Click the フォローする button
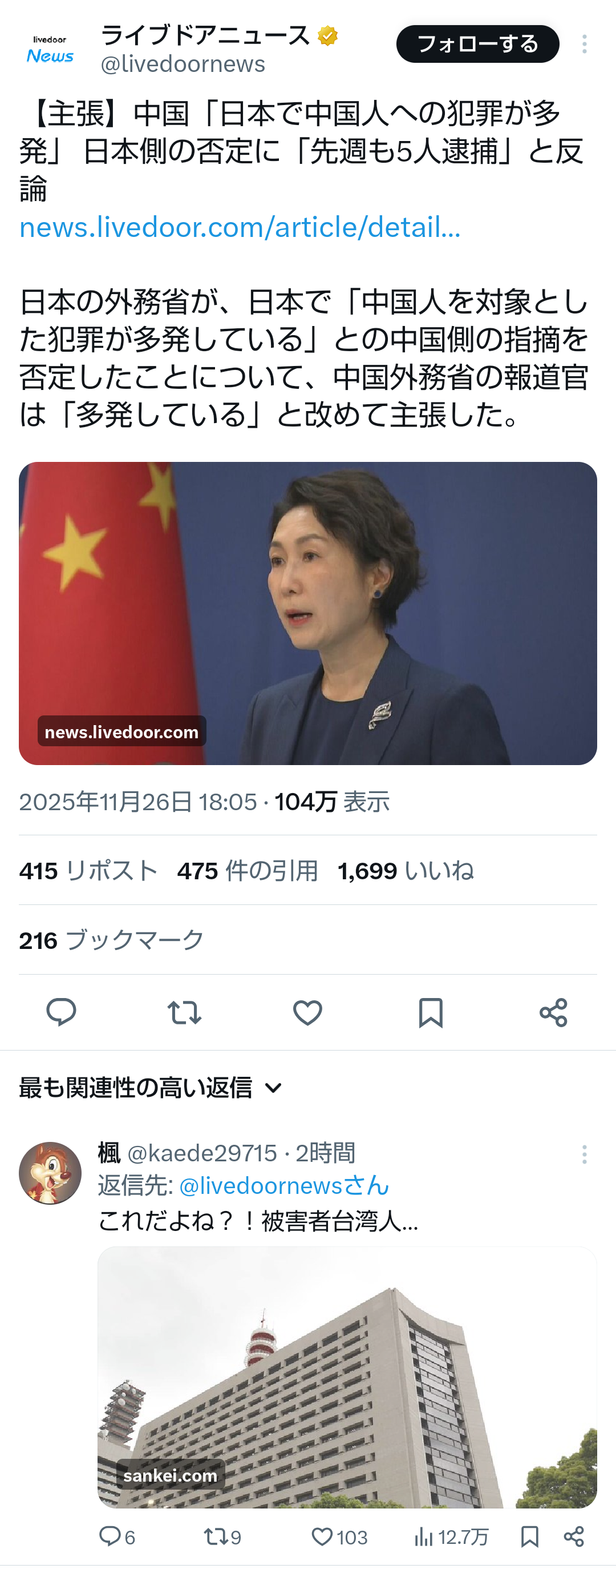This screenshot has width=616, height=1569. click(478, 44)
